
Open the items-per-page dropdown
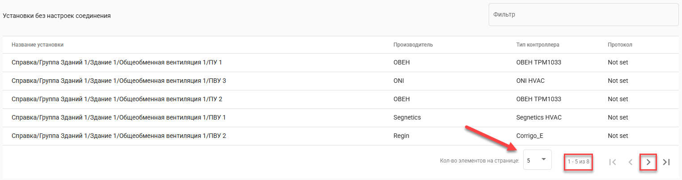pos(537,160)
